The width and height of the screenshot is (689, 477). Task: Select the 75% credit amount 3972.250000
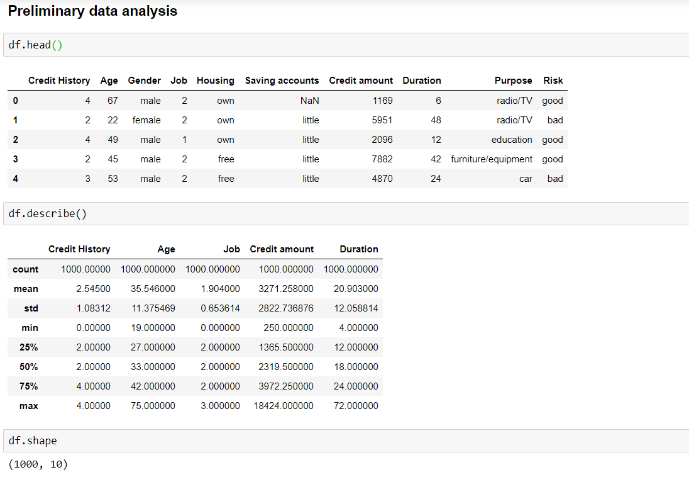[x=286, y=386]
